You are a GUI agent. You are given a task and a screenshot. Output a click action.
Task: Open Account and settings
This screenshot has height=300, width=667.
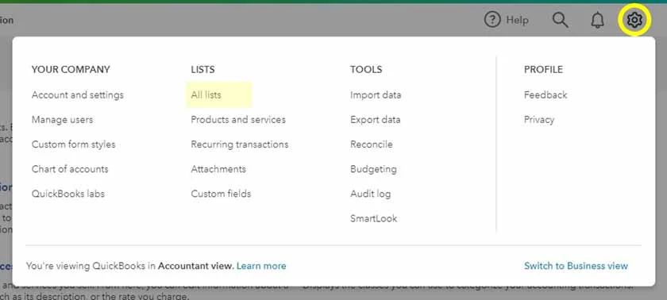(78, 94)
